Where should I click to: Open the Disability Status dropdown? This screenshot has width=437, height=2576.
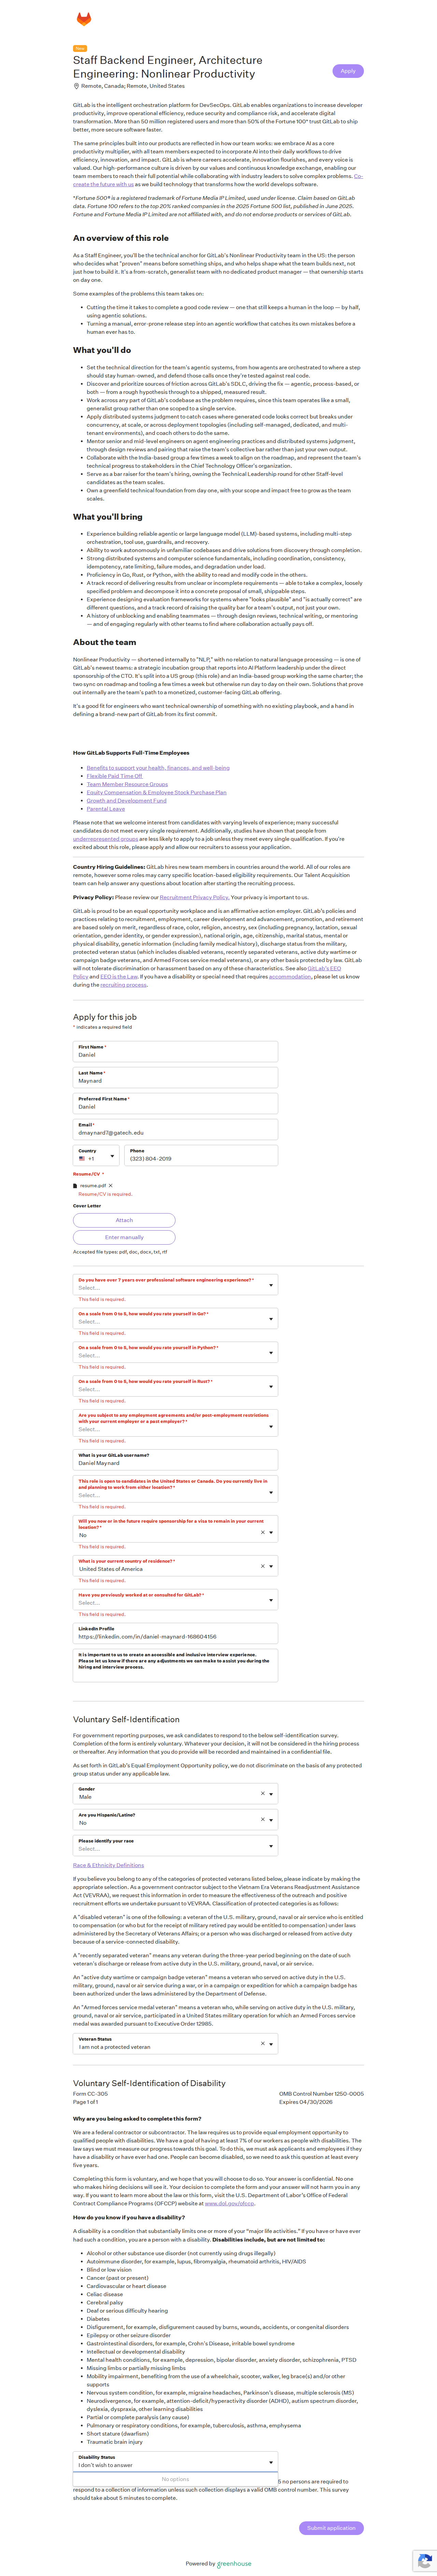coord(175,2462)
